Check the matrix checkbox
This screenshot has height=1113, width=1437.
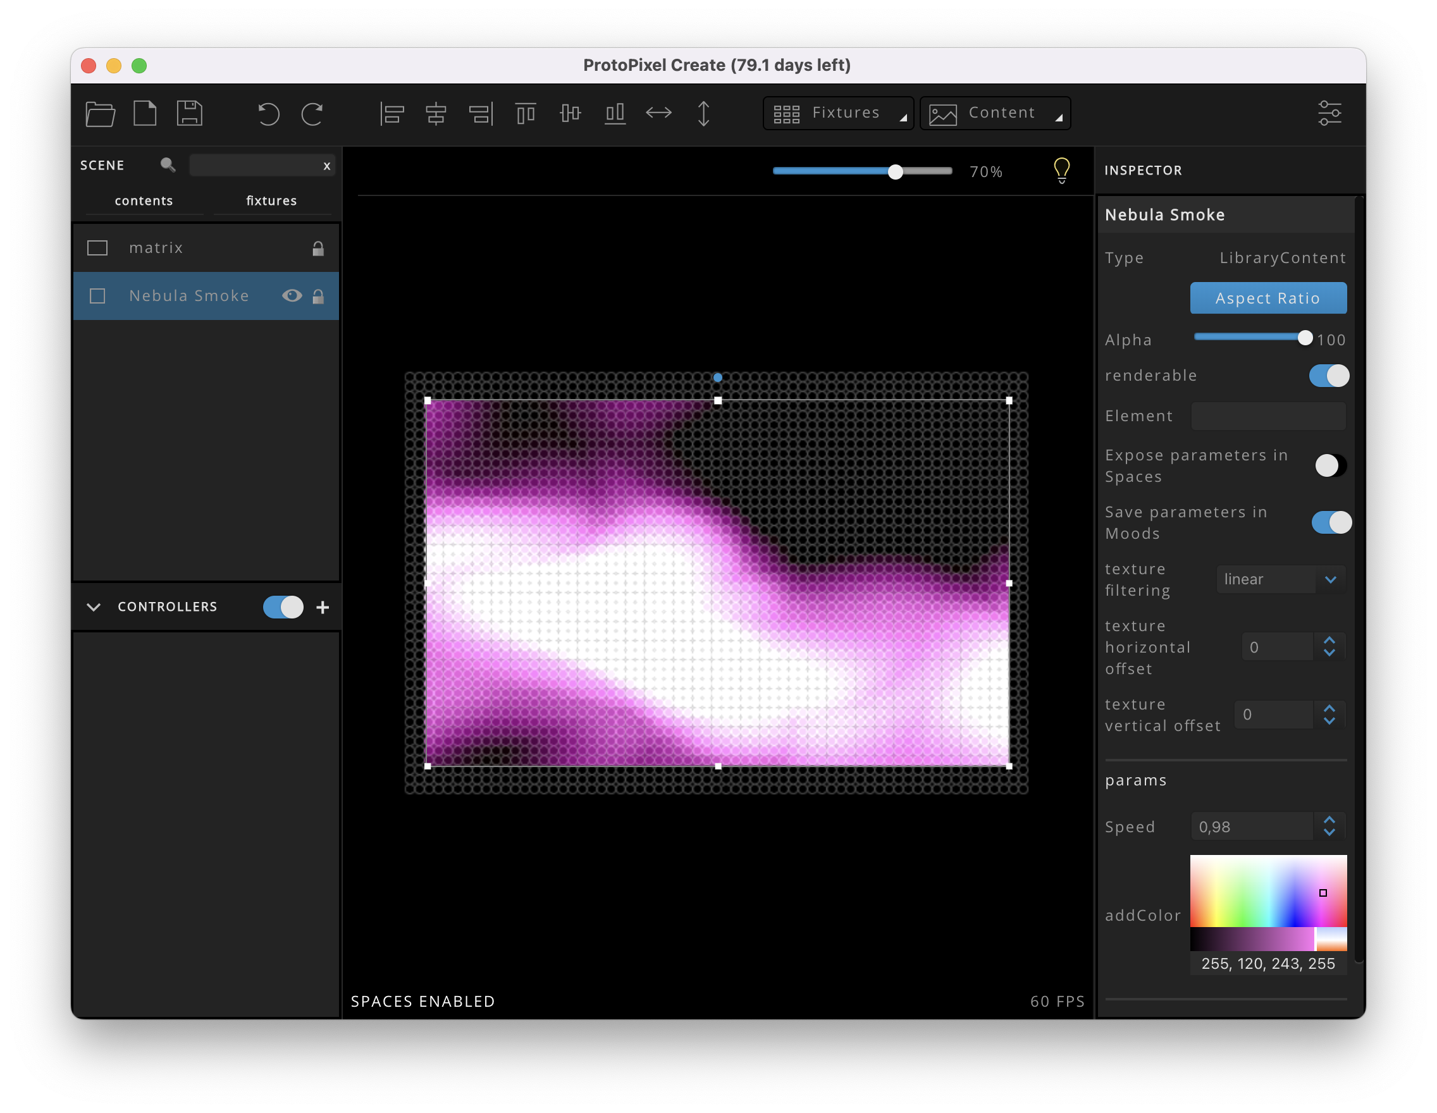[97, 248]
